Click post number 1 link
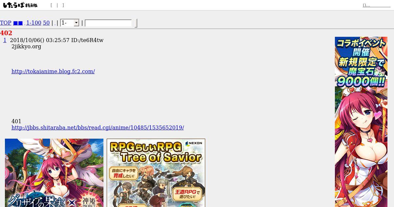This screenshot has width=394, height=207. tap(5, 40)
